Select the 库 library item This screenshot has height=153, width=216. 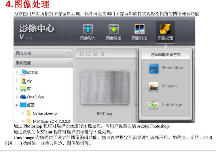point(25,89)
